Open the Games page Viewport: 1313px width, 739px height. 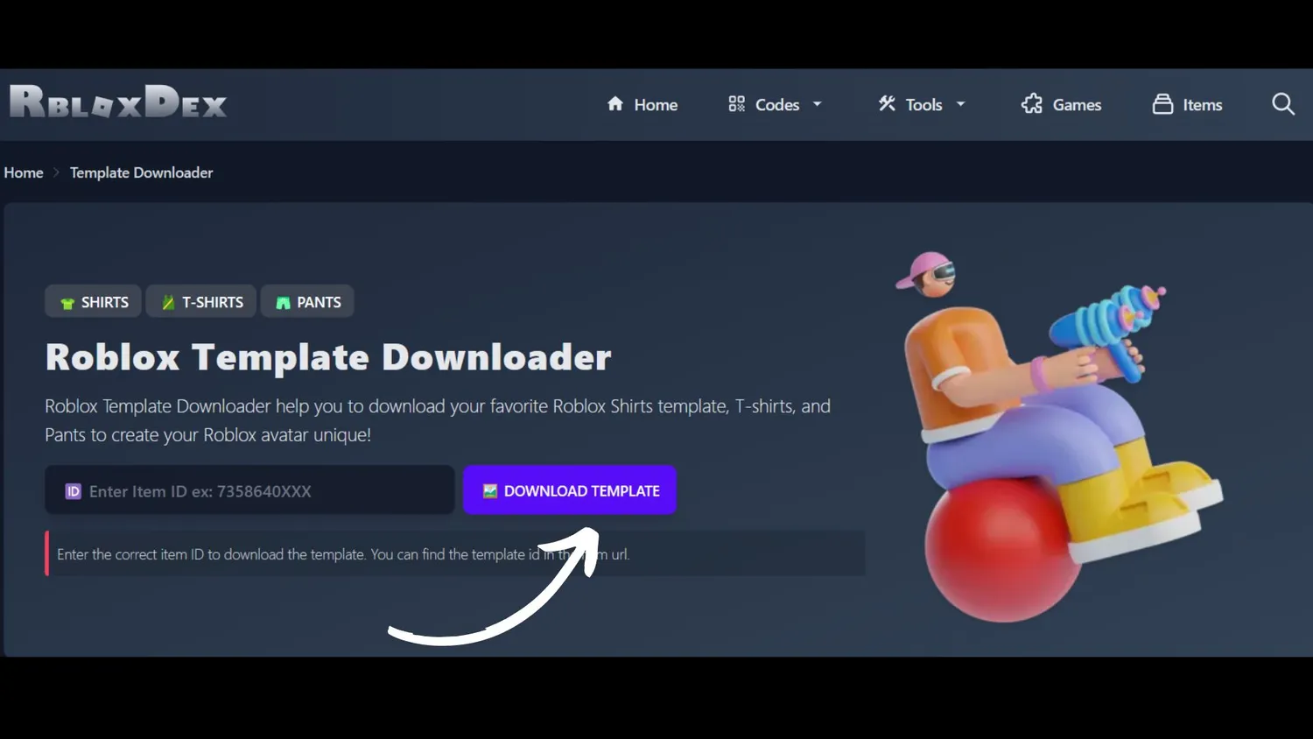(x=1061, y=104)
